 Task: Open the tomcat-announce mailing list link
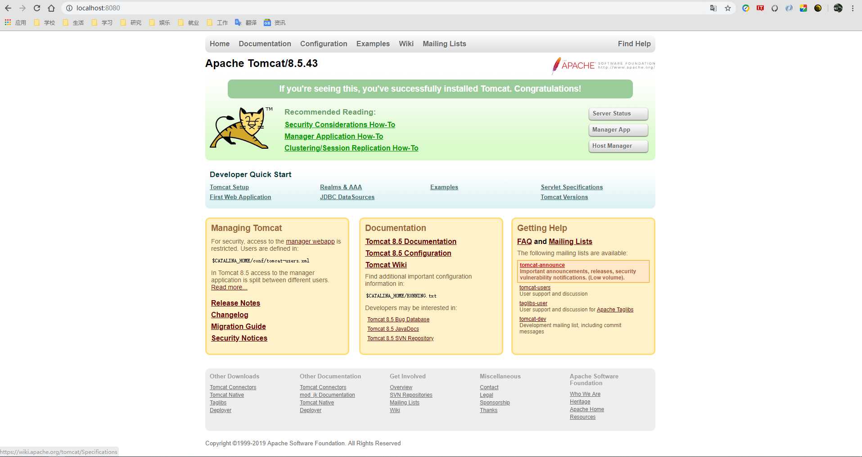[x=542, y=265]
